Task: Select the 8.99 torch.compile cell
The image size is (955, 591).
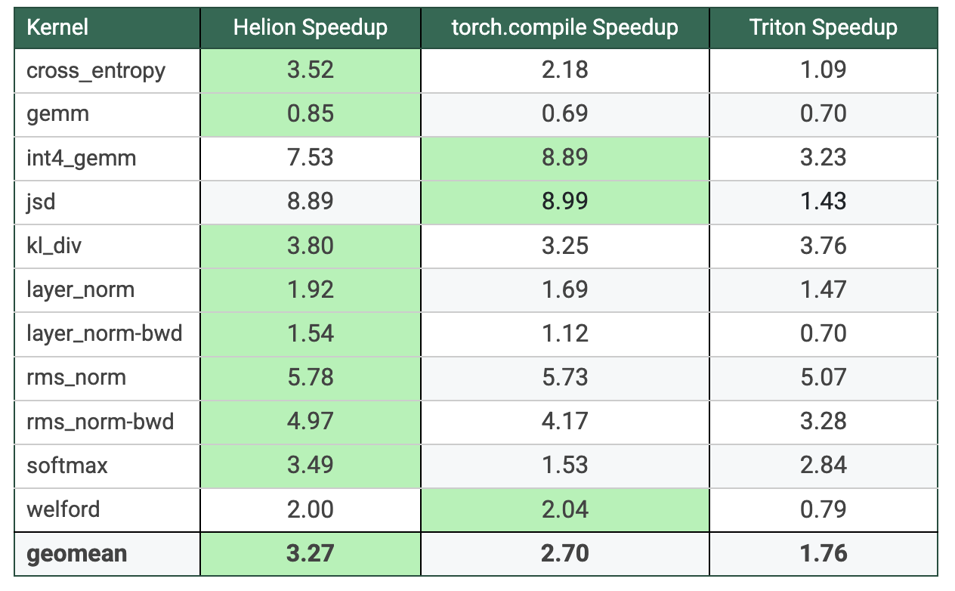Action: 564,202
